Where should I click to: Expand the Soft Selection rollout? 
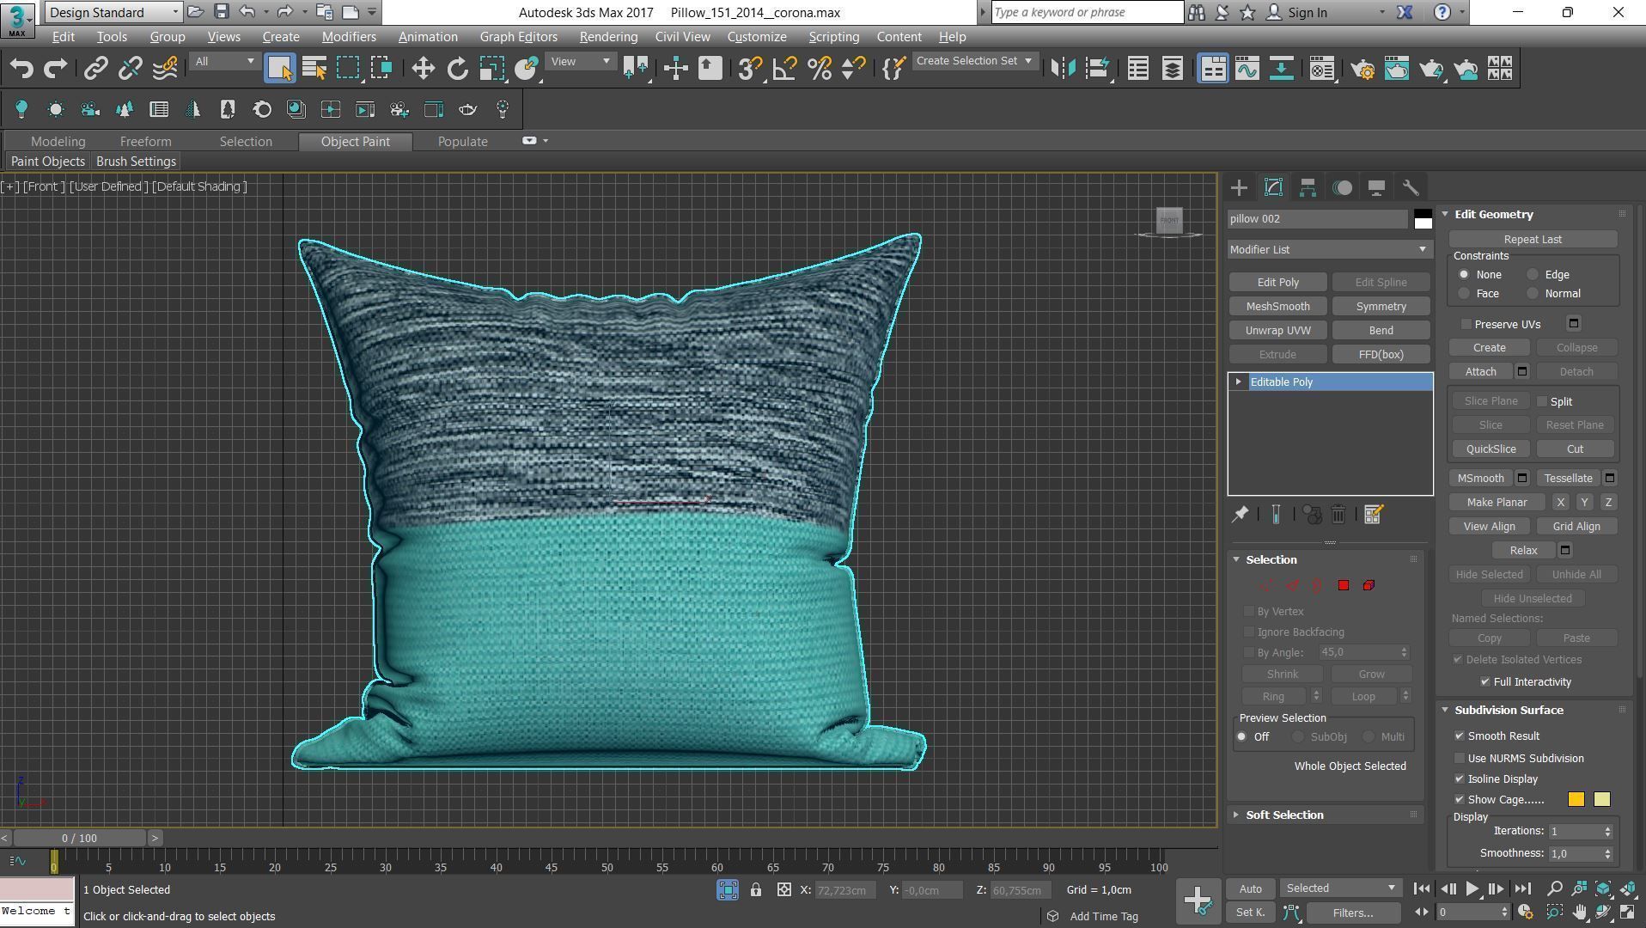tap(1284, 815)
